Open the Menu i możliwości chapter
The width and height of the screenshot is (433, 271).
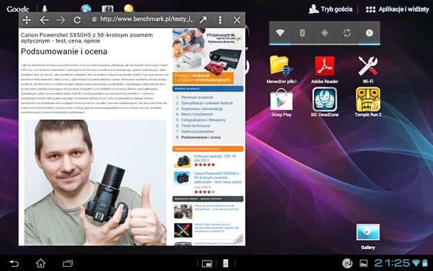click(197, 114)
